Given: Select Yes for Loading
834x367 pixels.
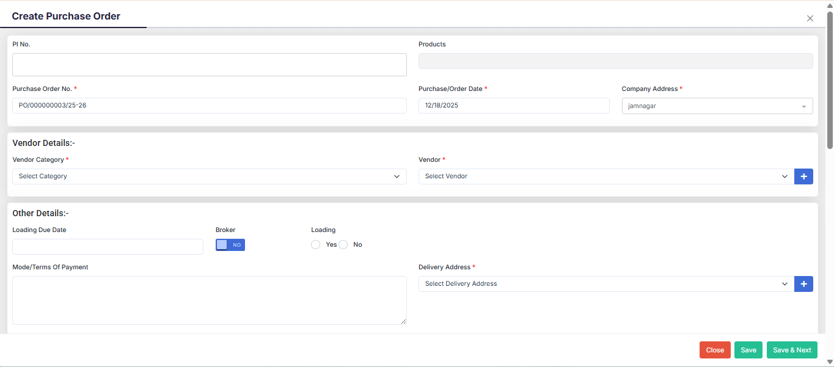Looking at the screenshot, I should [x=316, y=245].
